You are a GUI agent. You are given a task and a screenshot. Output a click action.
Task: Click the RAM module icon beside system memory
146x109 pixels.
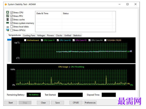coord(8,23)
